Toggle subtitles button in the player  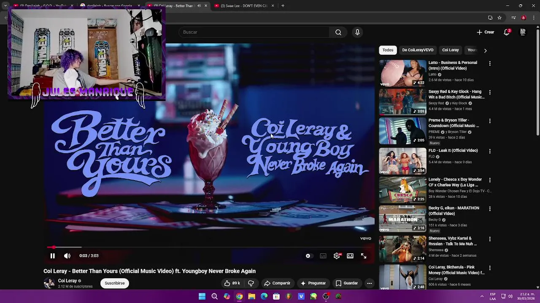pyautogui.click(x=323, y=256)
